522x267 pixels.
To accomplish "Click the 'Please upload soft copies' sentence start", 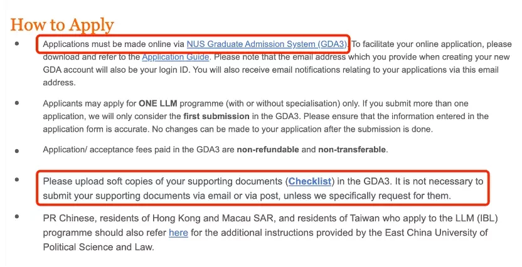I will click(97, 181).
